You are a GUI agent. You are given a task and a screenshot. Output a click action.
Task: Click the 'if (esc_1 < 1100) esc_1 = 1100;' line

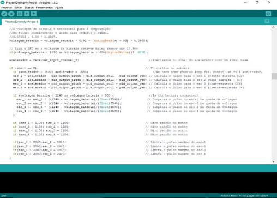(x=41, y=123)
